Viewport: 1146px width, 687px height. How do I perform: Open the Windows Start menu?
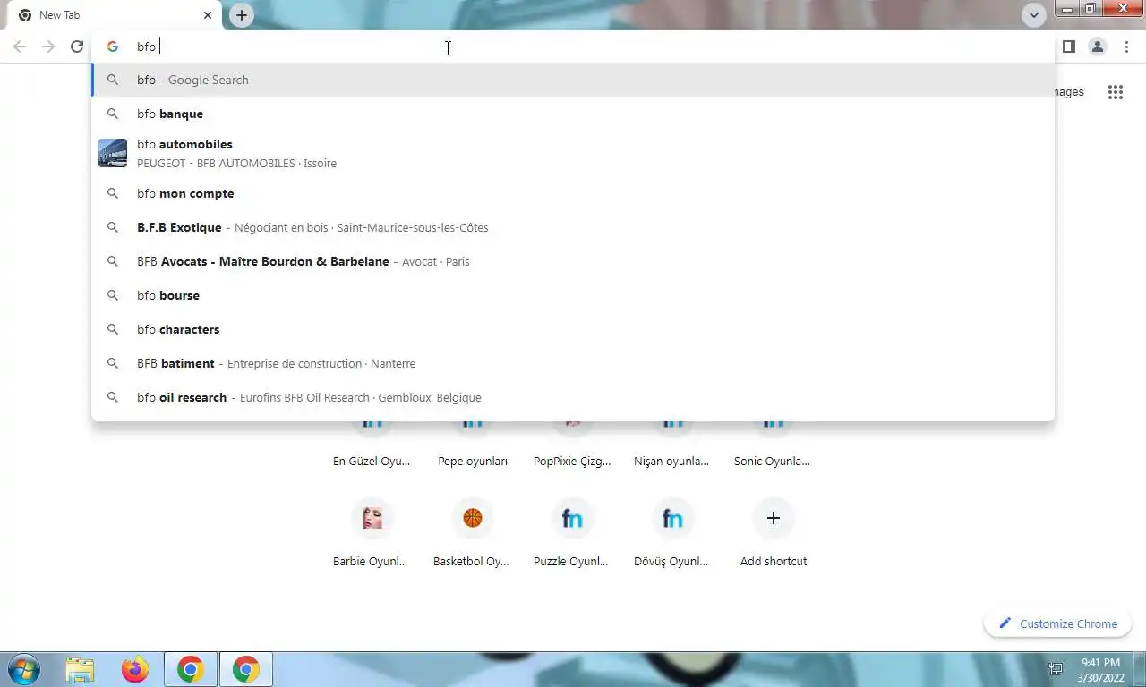point(23,669)
